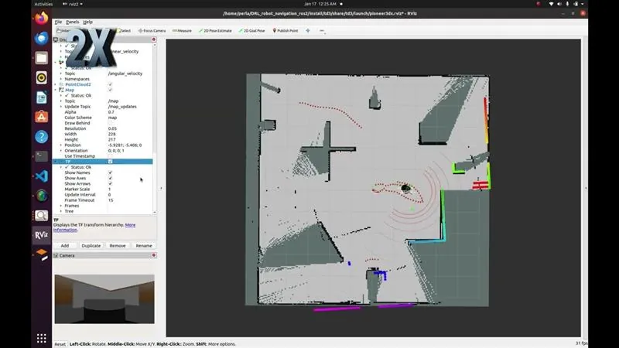Select the 2D Goal Pose tool
The image size is (619, 348).
(252, 31)
